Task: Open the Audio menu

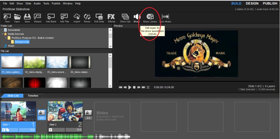Action: 37,3
